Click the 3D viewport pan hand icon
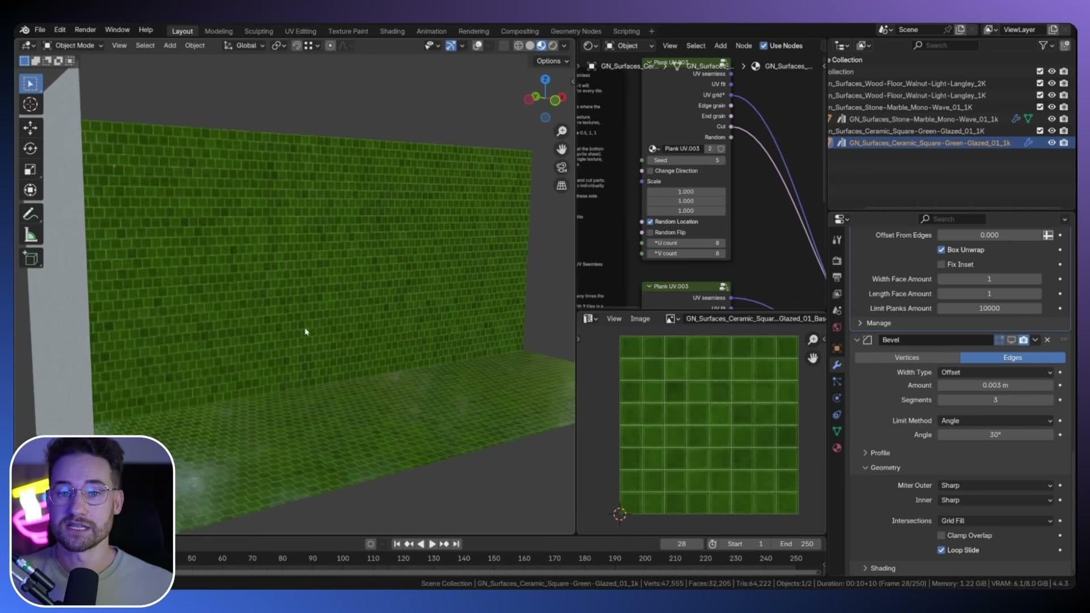The width and height of the screenshot is (1090, 613). point(561,149)
